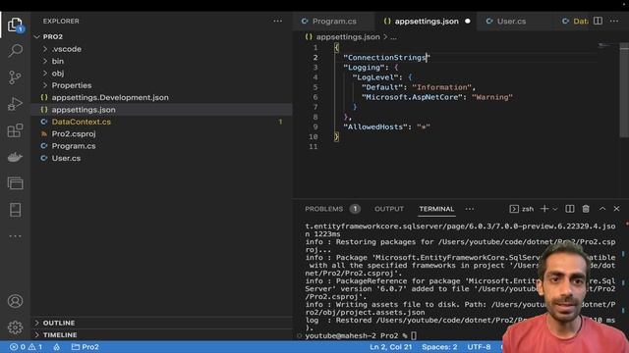Switch to the User.cs tab
The width and height of the screenshot is (629, 353).
pos(511,22)
